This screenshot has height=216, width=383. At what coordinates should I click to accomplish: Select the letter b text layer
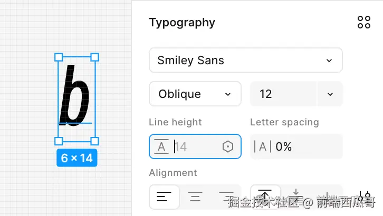[75, 95]
